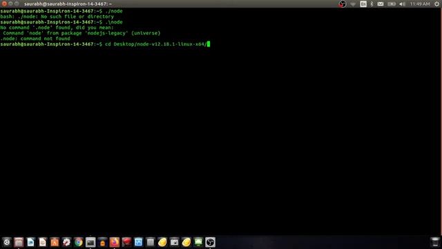Click the line "No command '.node' found, did you mean:"

pyautogui.click(x=57, y=28)
